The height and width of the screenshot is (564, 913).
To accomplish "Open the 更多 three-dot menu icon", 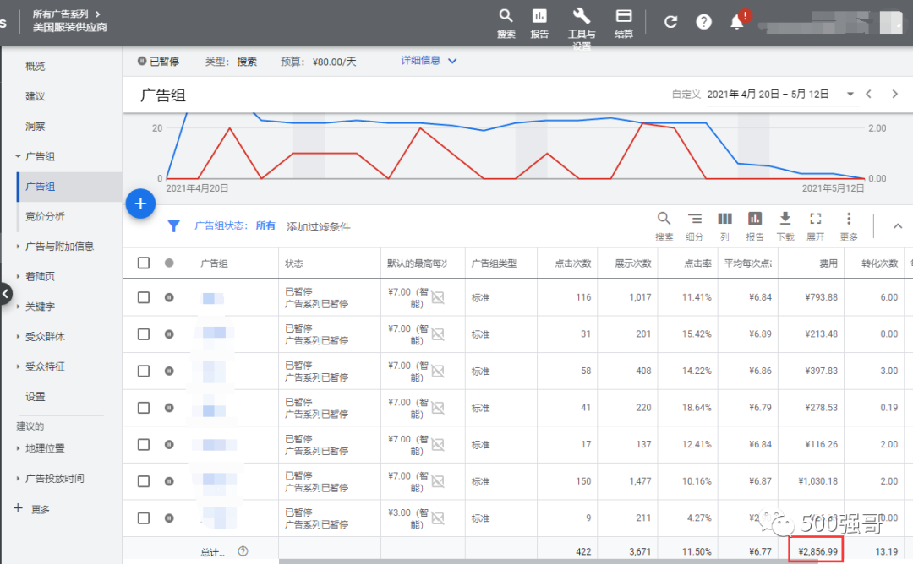I will tap(849, 220).
